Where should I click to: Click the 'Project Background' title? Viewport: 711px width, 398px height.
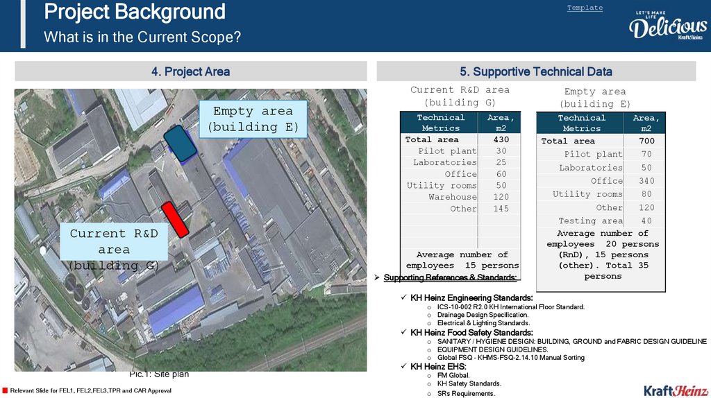click(x=135, y=12)
